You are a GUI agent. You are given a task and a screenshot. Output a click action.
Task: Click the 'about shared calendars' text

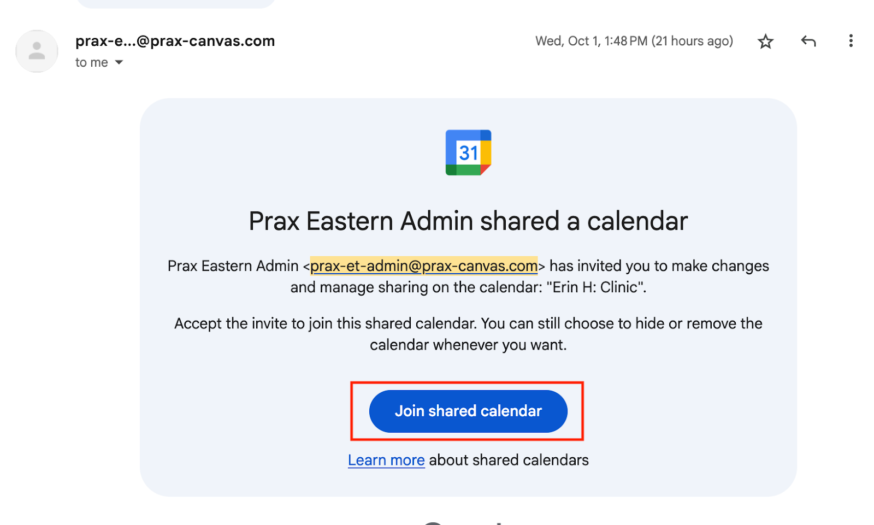pos(509,461)
